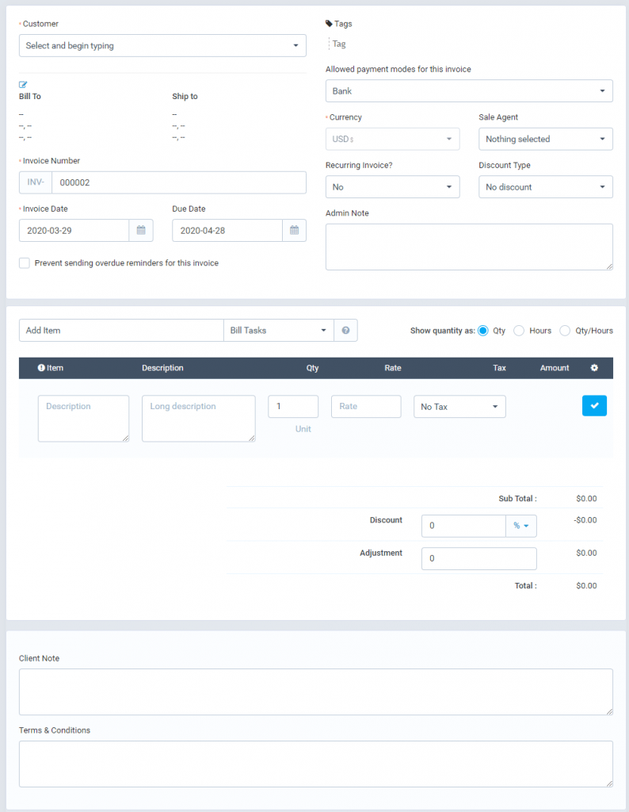Image resolution: width=629 pixels, height=812 pixels.
Task: Click the Adjustment value input
Action: [x=479, y=559]
